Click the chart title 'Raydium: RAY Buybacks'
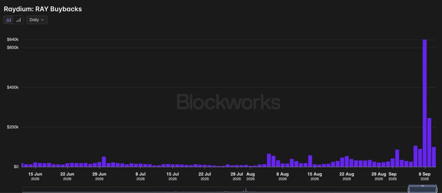 click(x=43, y=9)
